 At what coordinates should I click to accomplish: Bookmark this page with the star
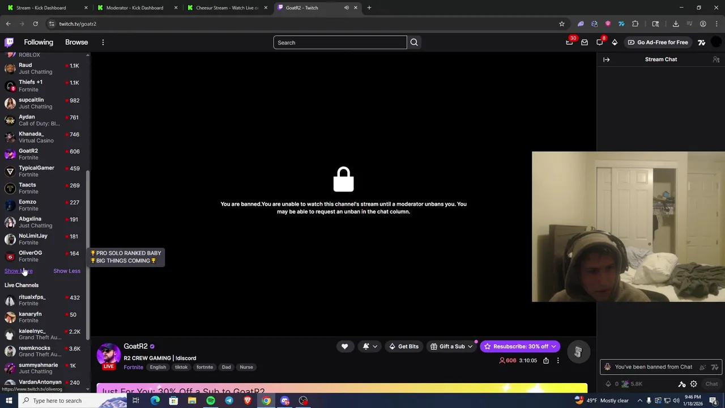pos(562,24)
